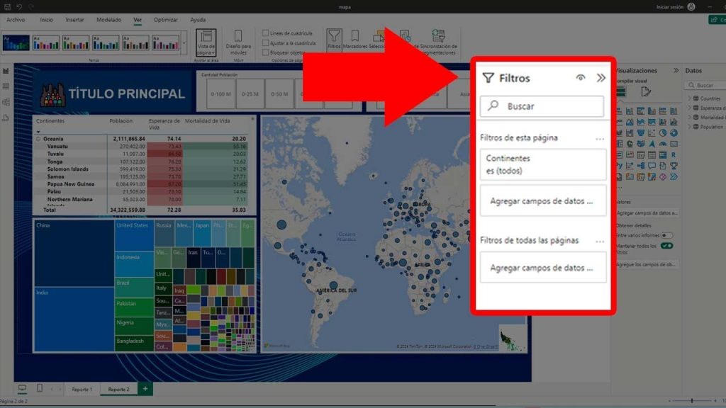Click Iniciar sesión to sign in
Viewport: 726px width, 408px height.
pyautogui.click(x=670, y=6)
